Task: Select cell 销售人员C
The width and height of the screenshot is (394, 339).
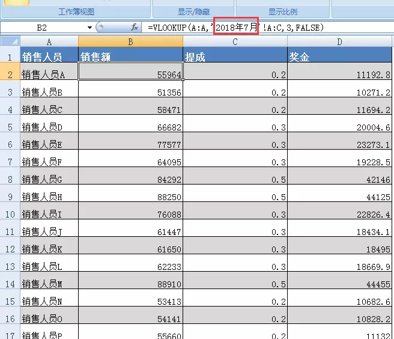Action: coord(49,106)
